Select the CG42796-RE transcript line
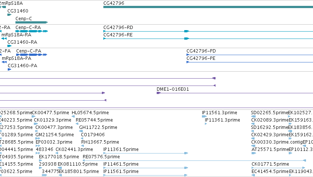This screenshot has width=313, height=177. click(x=208, y=39)
